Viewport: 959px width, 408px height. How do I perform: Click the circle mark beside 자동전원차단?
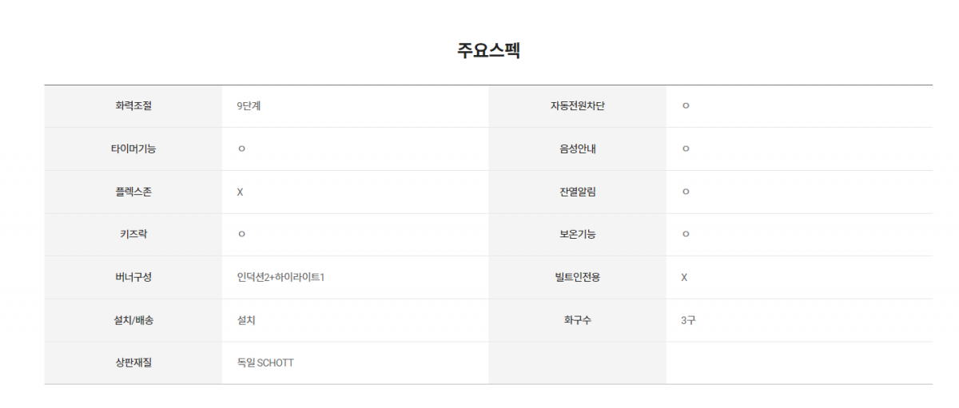pyautogui.click(x=685, y=106)
